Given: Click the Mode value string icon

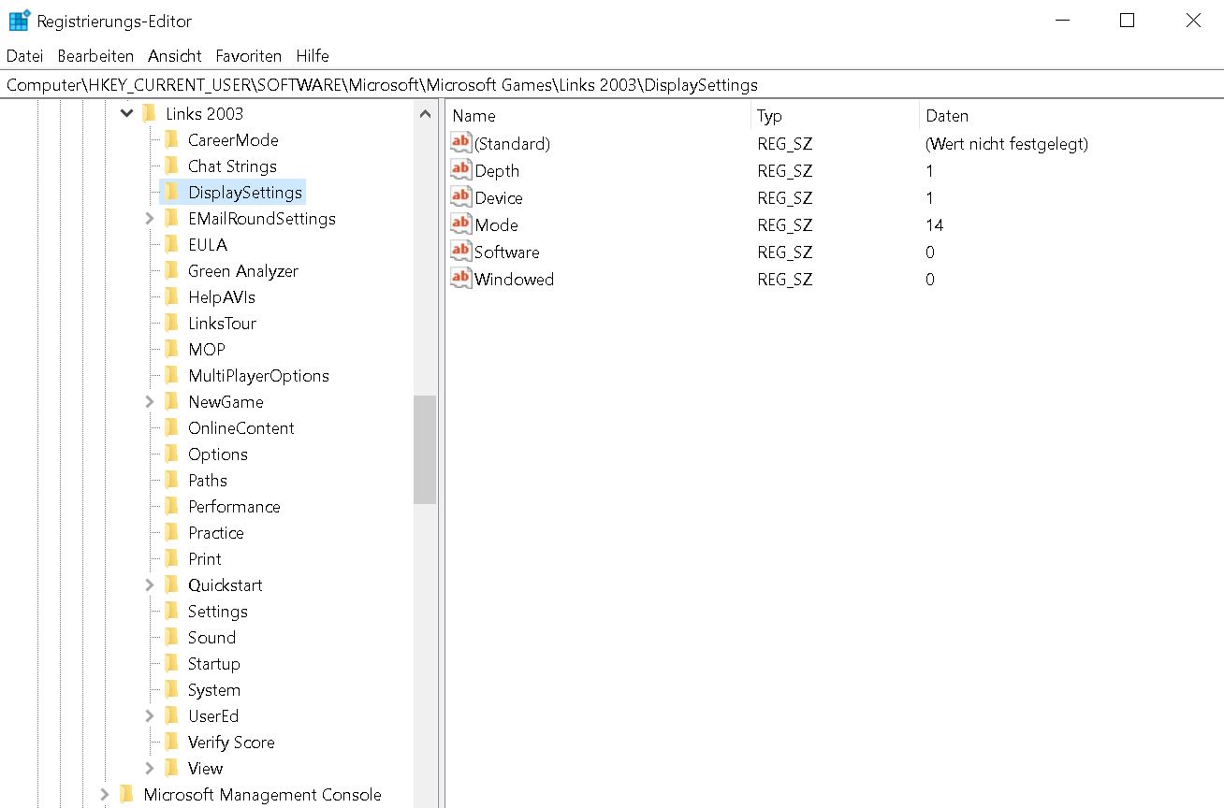Looking at the screenshot, I should [461, 224].
